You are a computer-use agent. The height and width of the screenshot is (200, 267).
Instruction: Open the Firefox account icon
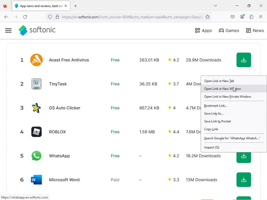tap(242, 17)
